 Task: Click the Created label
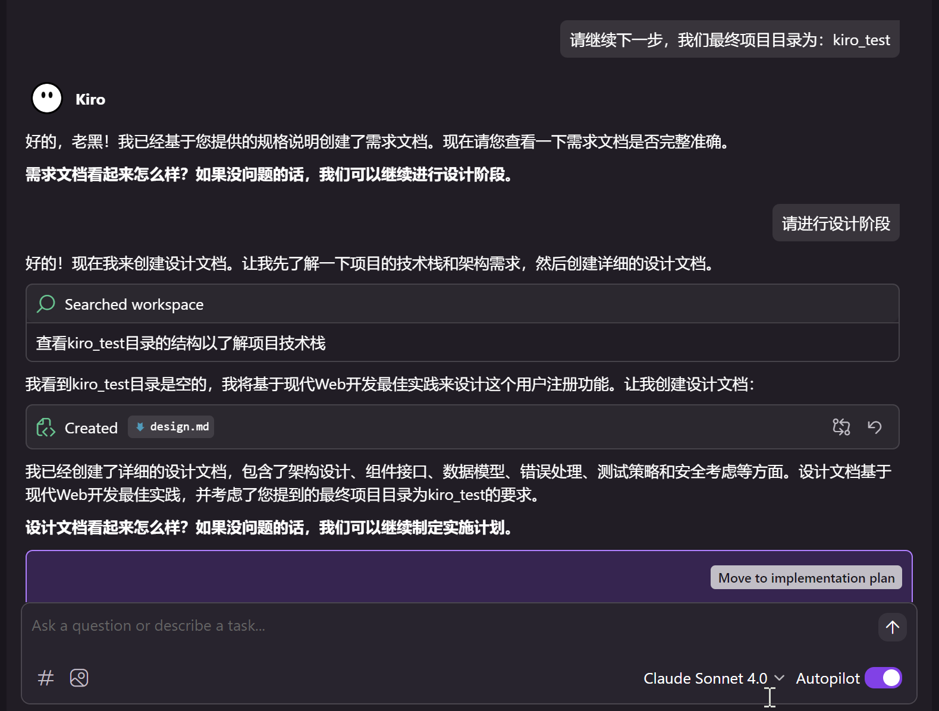pos(91,427)
